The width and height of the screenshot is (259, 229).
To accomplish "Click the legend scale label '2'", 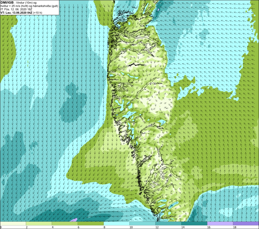I will coord(27,227).
